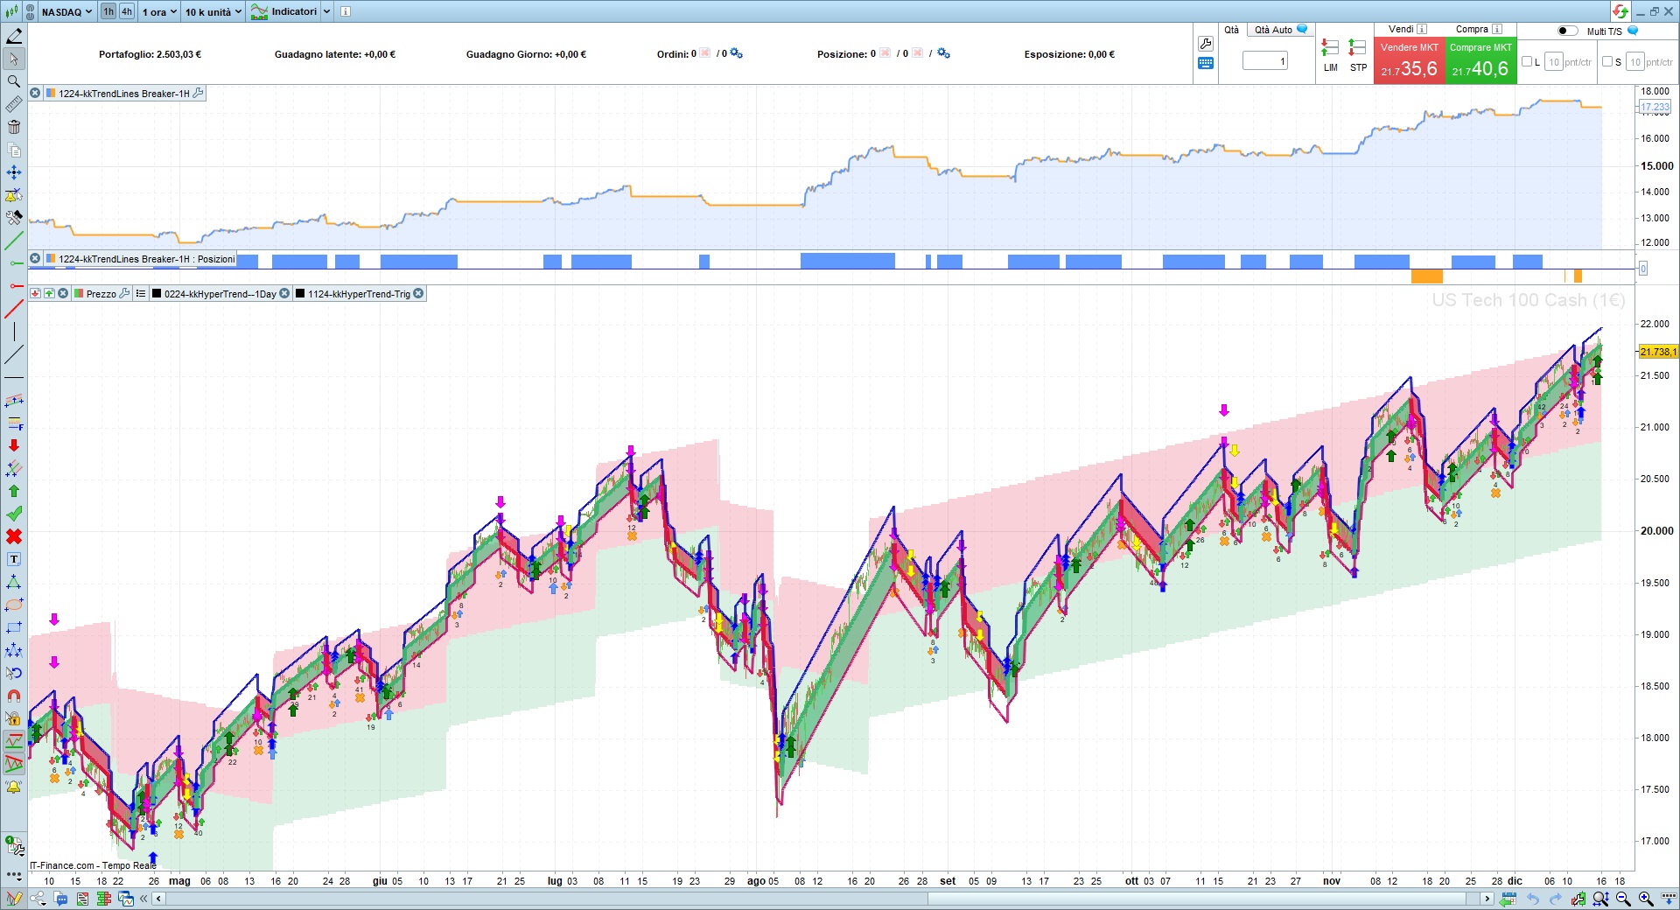This screenshot has width=1680, height=910.
Task: Click the LIM limit order icon
Action: coord(1330,53)
